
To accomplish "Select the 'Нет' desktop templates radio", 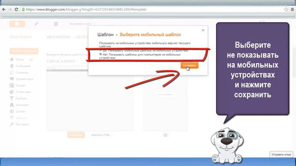I will pyautogui.click(x=100, y=54).
